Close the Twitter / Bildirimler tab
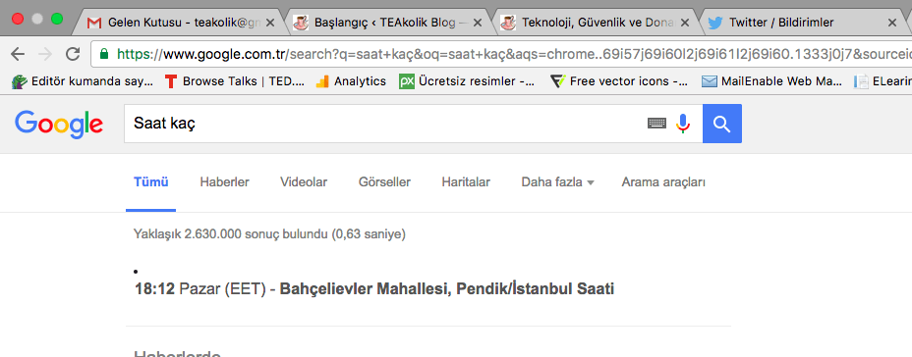This screenshot has height=357, width=912. (x=892, y=23)
